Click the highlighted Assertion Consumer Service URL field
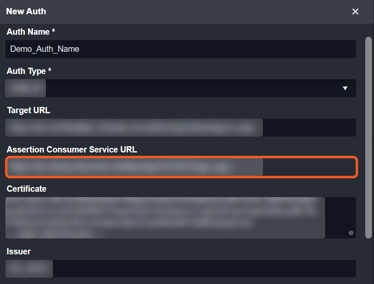374x284 pixels. tap(181, 167)
